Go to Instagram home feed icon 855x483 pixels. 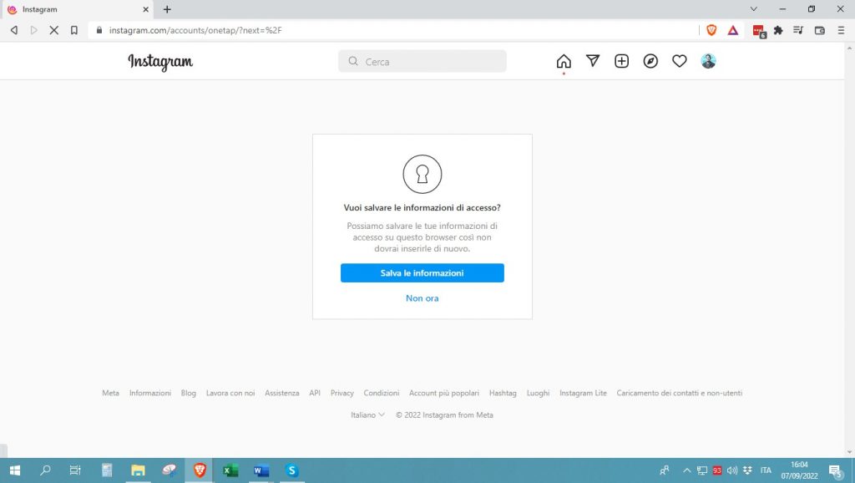pyautogui.click(x=564, y=61)
